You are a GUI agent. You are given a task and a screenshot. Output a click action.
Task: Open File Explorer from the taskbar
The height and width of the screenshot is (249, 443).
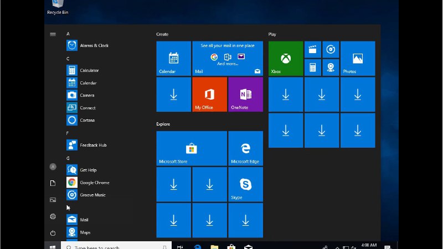[214, 246]
